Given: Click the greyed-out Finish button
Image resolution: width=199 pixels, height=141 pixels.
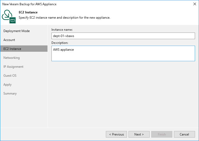Looking at the screenshot, I should click(x=162, y=134).
